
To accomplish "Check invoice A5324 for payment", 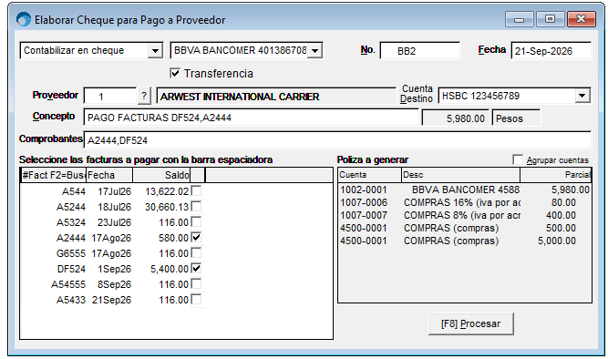I will (197, 221).
